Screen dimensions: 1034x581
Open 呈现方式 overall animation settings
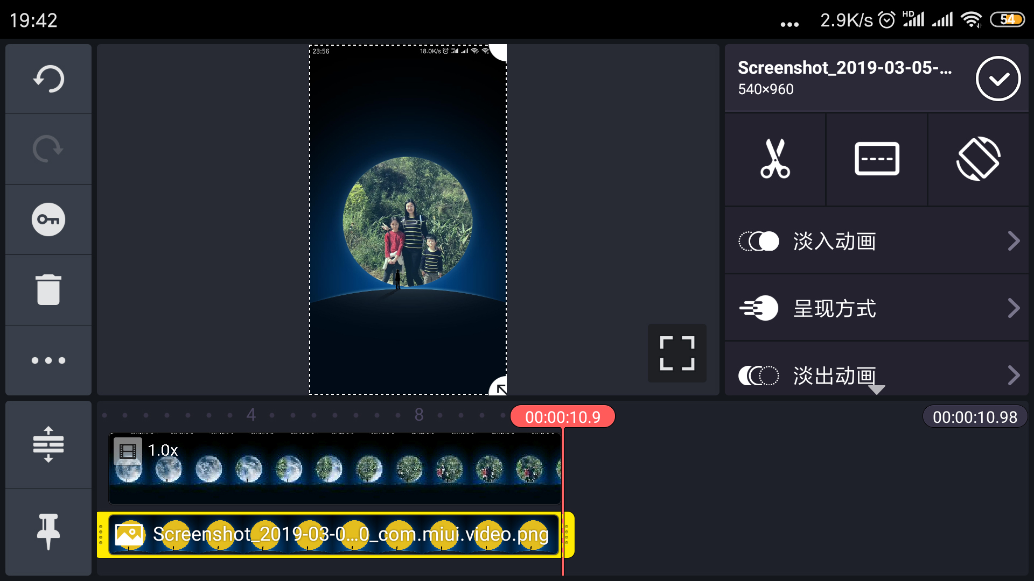(835, 308)
